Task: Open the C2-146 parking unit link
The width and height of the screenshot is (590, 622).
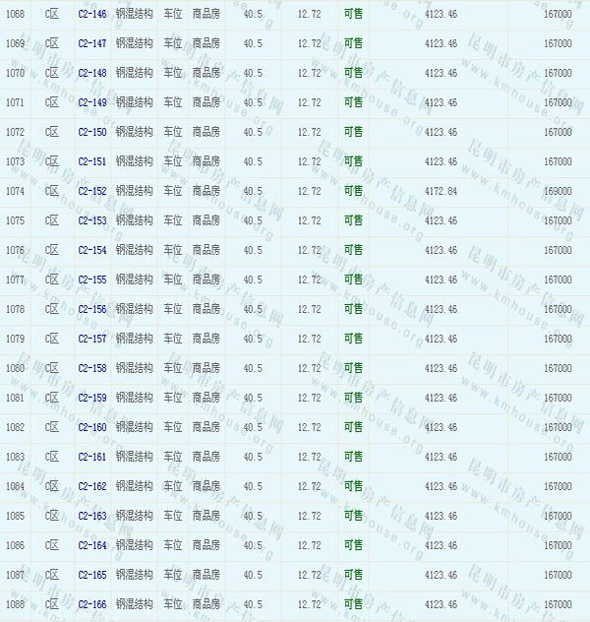Action: click(91, 14)
